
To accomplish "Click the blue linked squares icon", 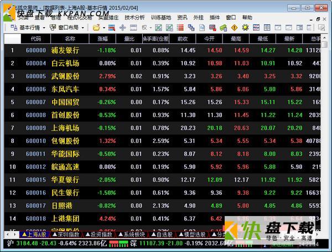I will tap(191, 28).
